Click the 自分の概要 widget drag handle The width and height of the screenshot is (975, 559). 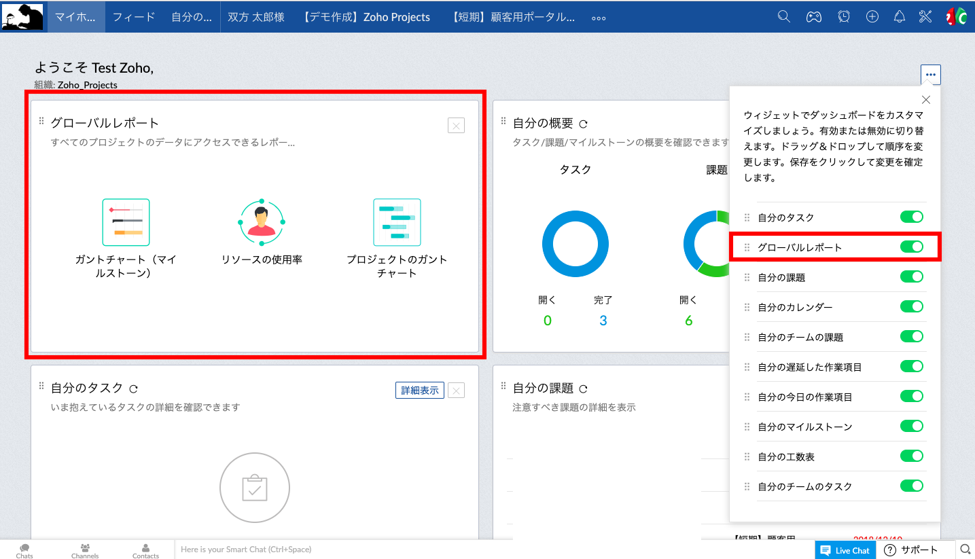pyautogui.click(x=503, y=121)
